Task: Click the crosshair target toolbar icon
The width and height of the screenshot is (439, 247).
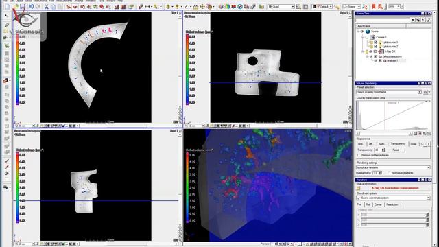Action: 202,6
